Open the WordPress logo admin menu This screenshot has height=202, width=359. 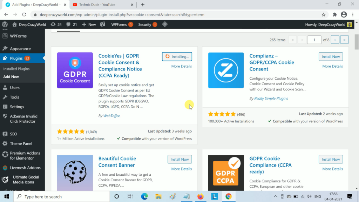(x=5, y=24)
